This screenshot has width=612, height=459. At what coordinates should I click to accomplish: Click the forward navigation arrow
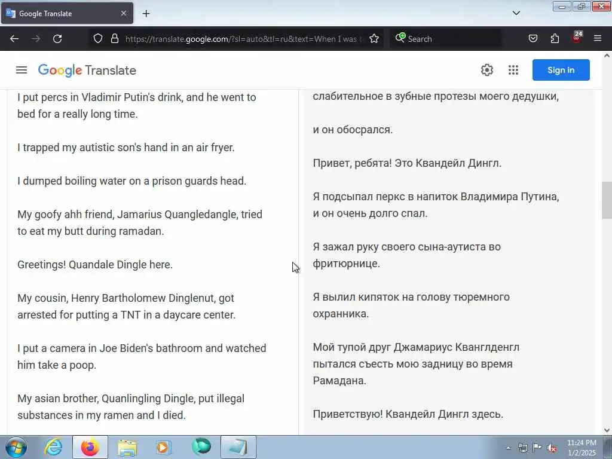(x=36, y=39)
